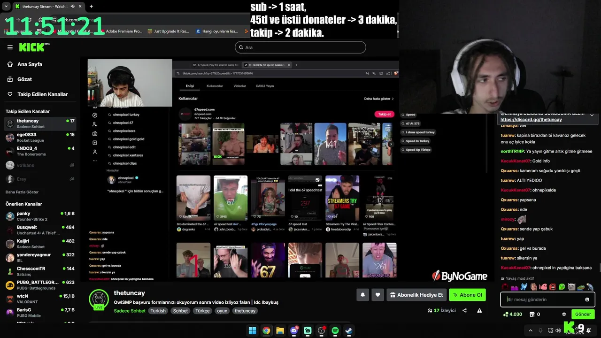The height and width of the screenshot is (338, 601).
Task: Select the cat emote in chat
Action: [x=571, y=287]
